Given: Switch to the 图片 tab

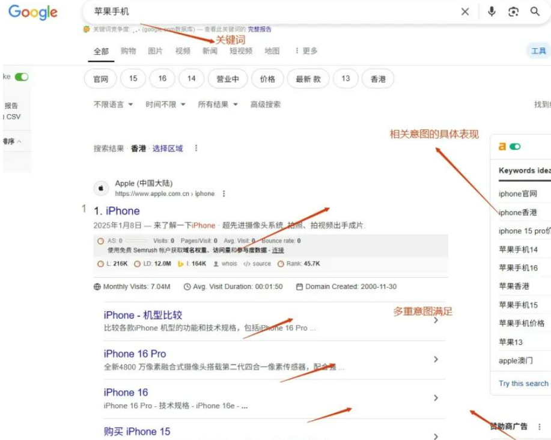Looking at the screenshot, I should click(x=155, y=51).
